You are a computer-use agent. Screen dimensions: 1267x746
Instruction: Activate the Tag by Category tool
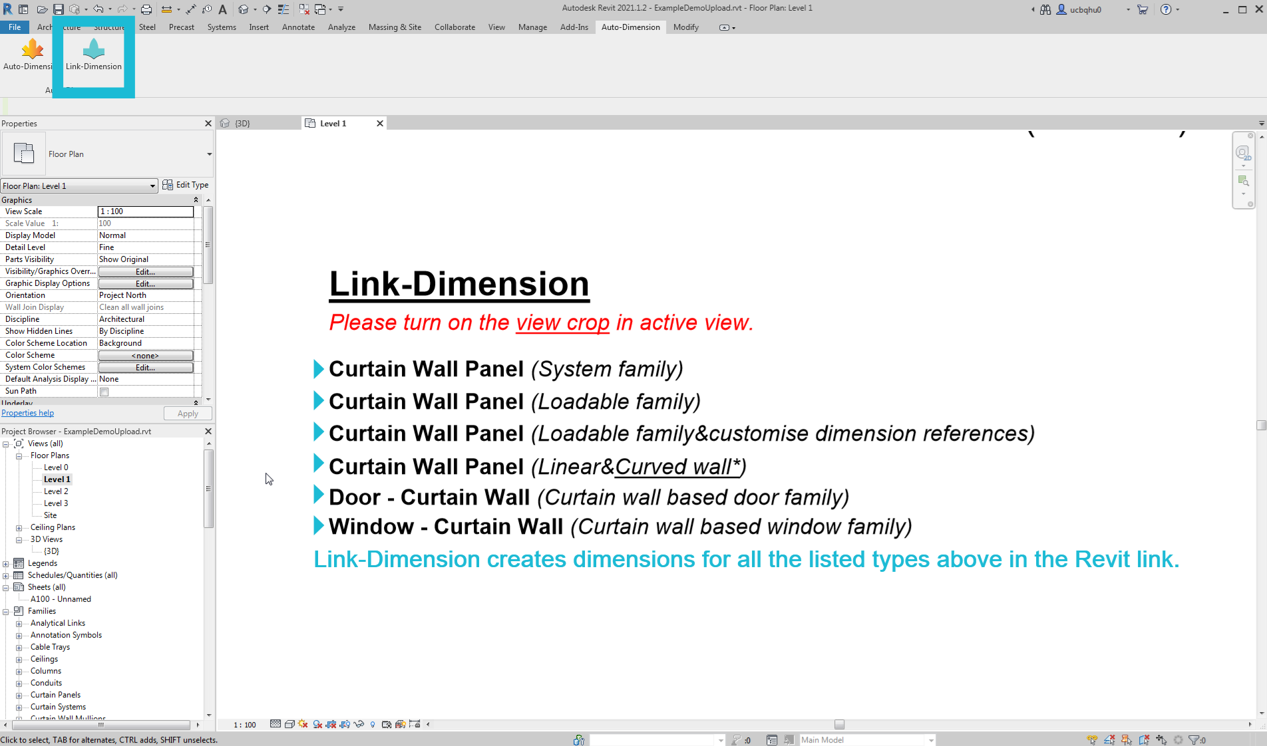(207, 9)
